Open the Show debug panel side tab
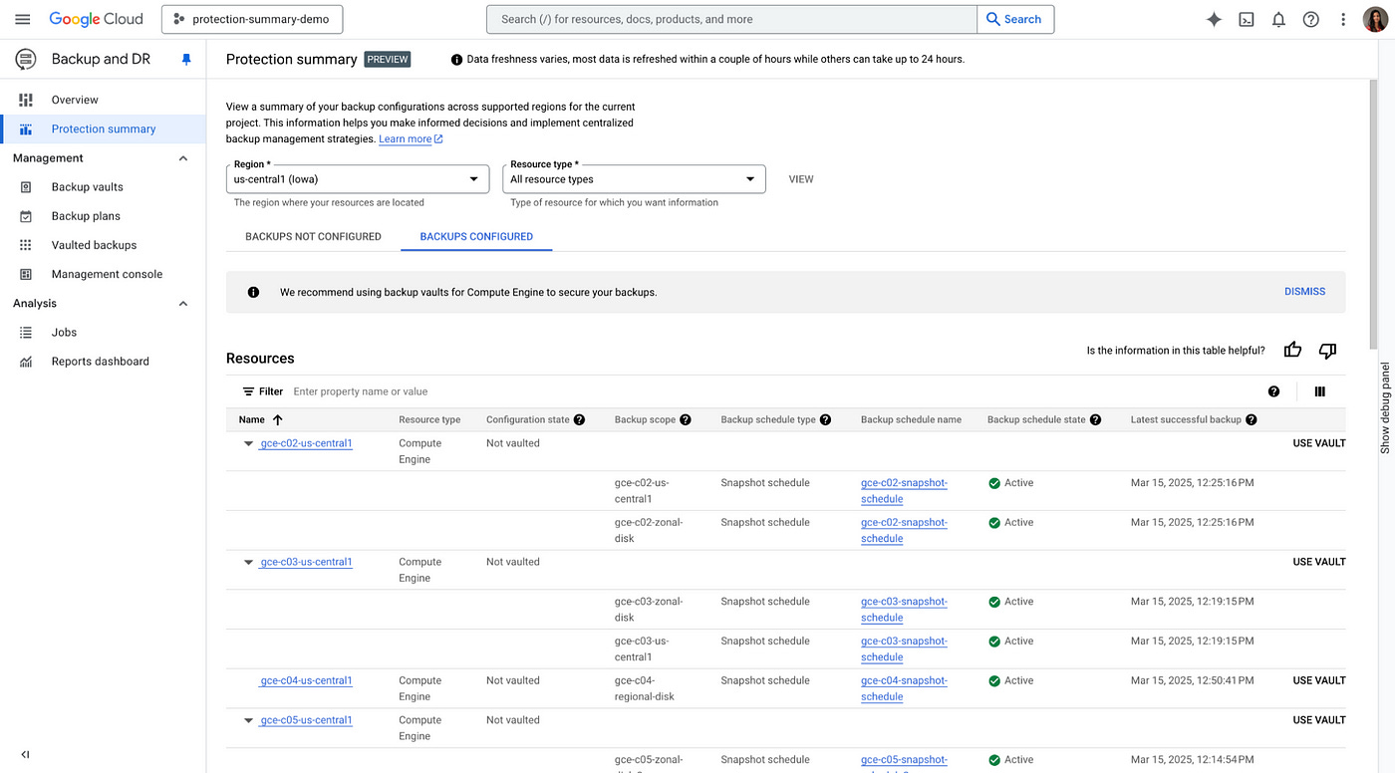 (1384, 407)
